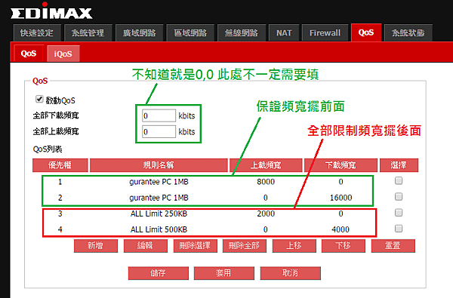
Task: Check the box for priority 1 rule
Action: (x=399, y=181)
